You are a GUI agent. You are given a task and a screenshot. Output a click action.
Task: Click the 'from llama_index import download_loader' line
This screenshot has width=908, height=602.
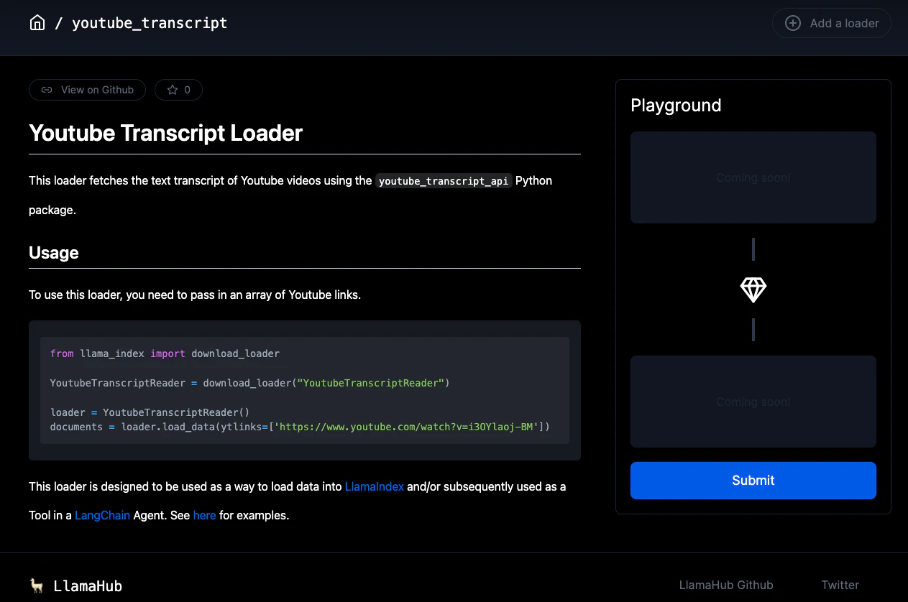(165, 353)
